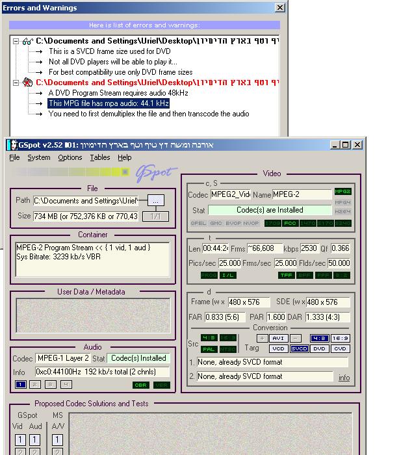
Task: Select audio stream 1 button
Action: coord(20,385)
